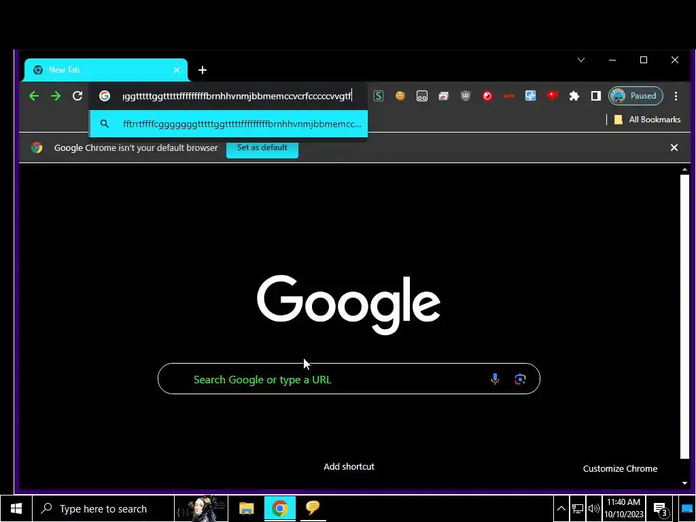Start voice search with microphone icon
The image size is (696, 522).
495,379
